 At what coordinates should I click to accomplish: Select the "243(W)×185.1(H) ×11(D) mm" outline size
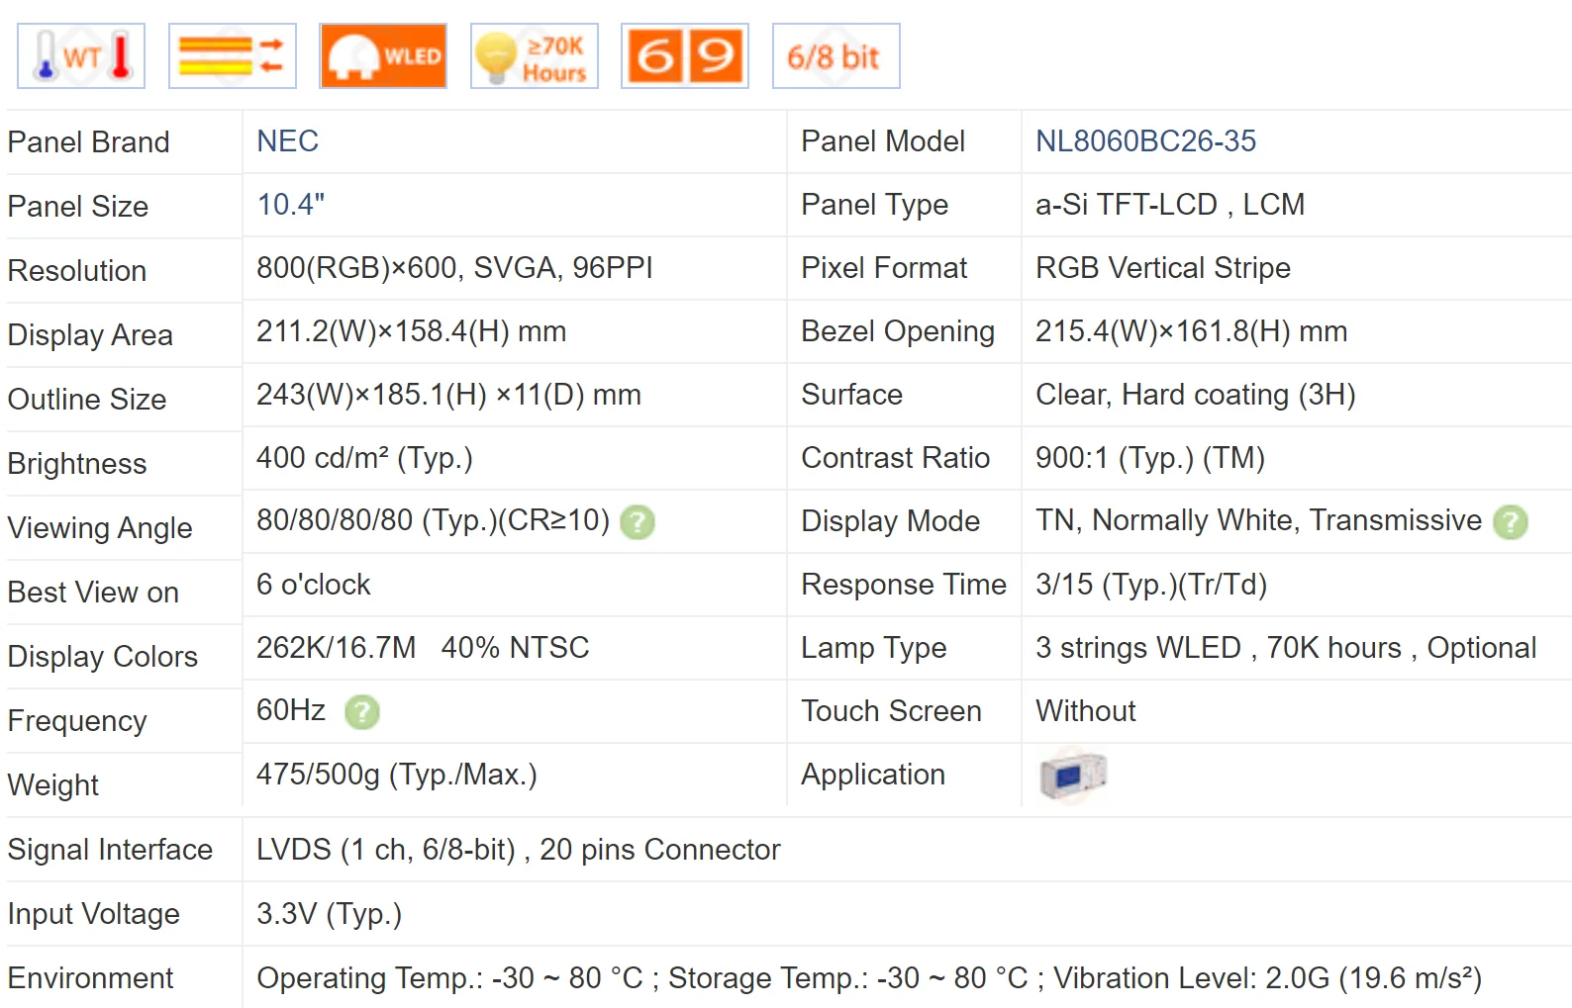point(448,395)
